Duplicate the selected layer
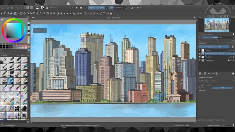The width and height of the screenshot is (235, 132). pyautogui.click(x=205, y=73)
